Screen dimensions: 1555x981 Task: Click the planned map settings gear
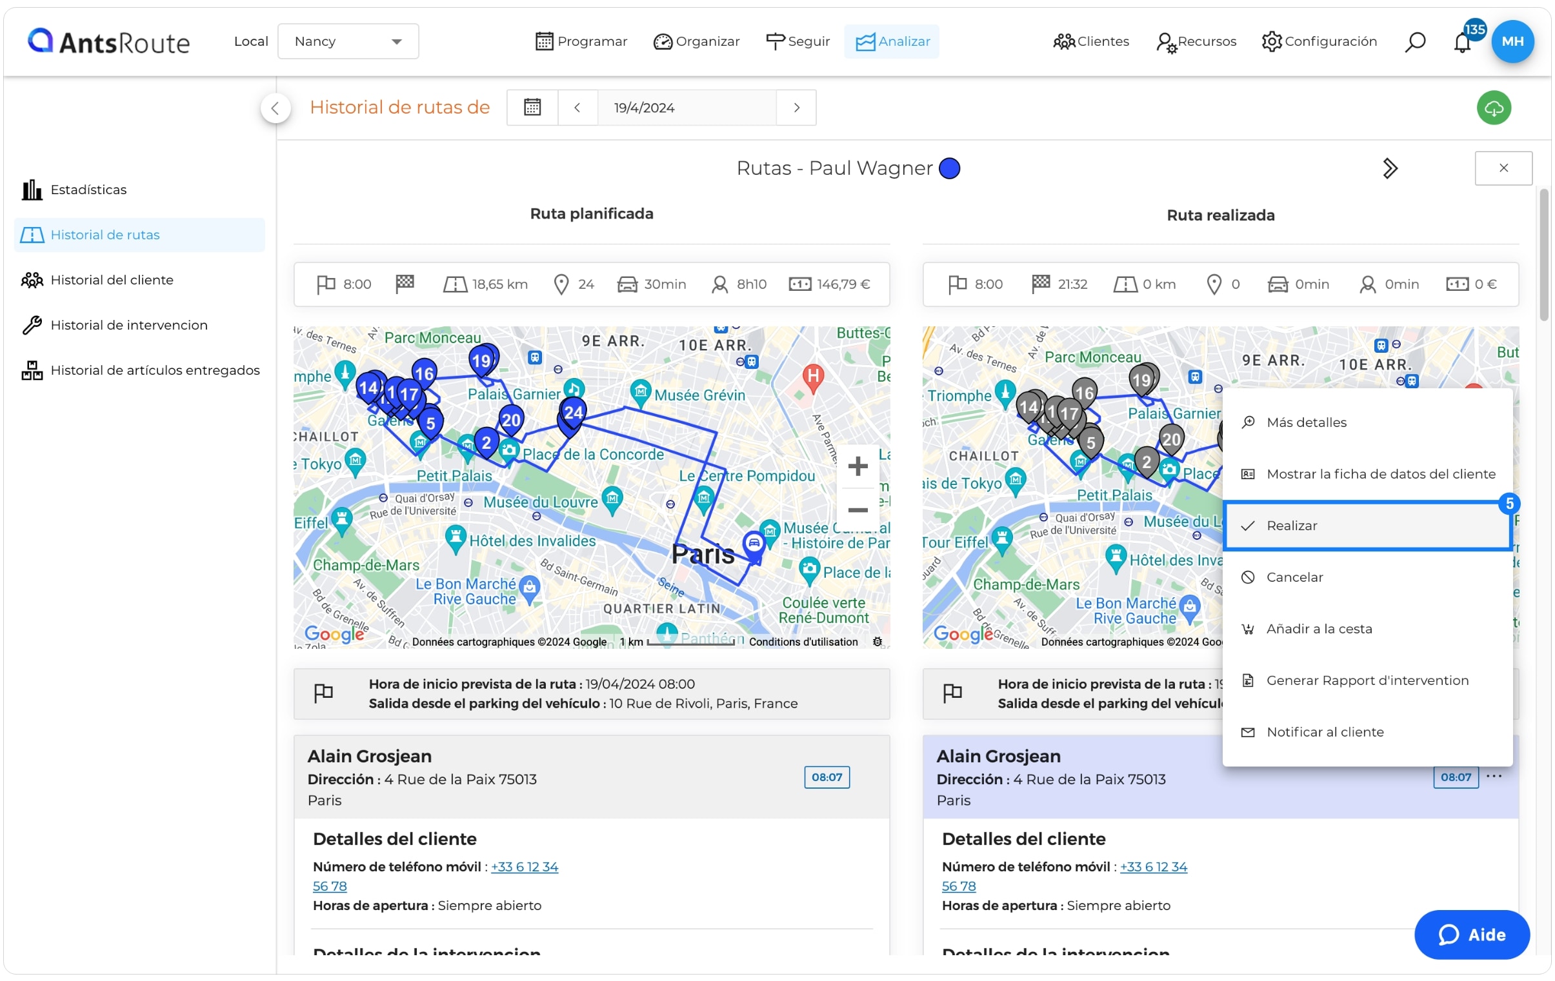click(x=877, y=642)
